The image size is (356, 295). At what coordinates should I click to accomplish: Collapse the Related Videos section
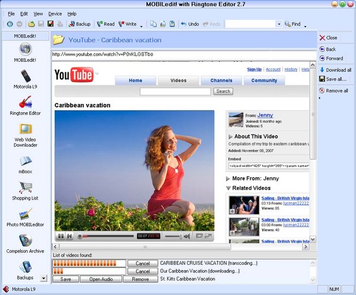coord(228,188)
